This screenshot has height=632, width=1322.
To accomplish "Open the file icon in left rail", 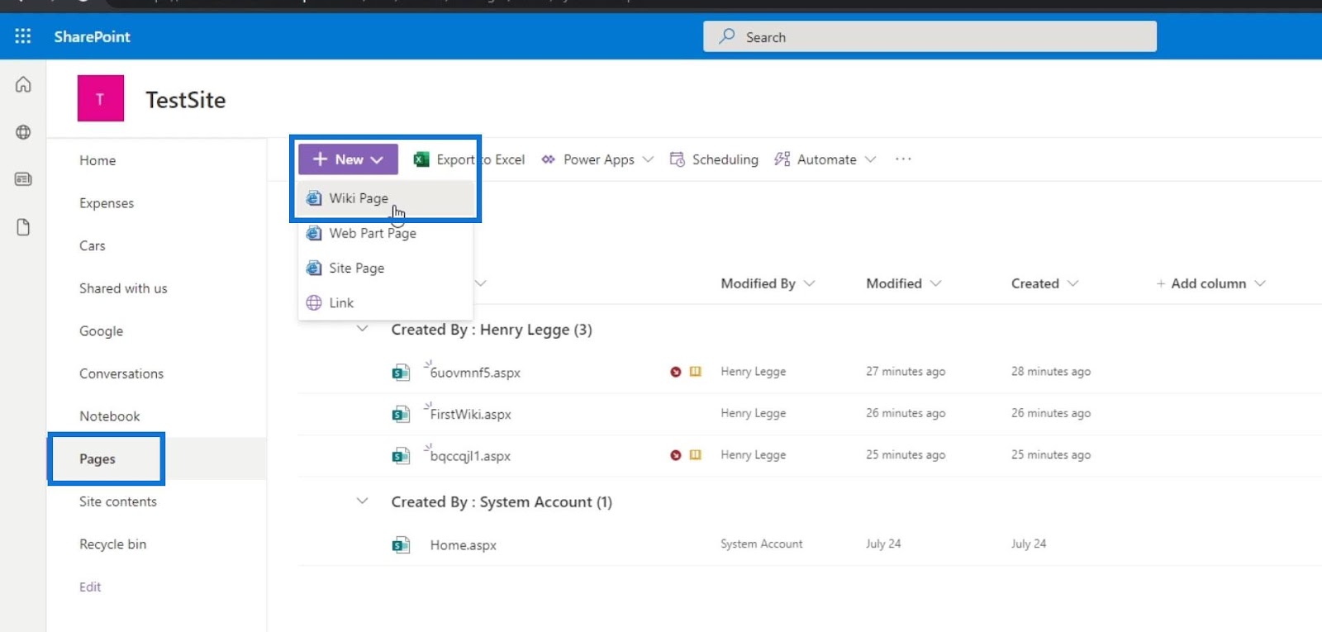I will pyautogui.click(x=23, y=227).
